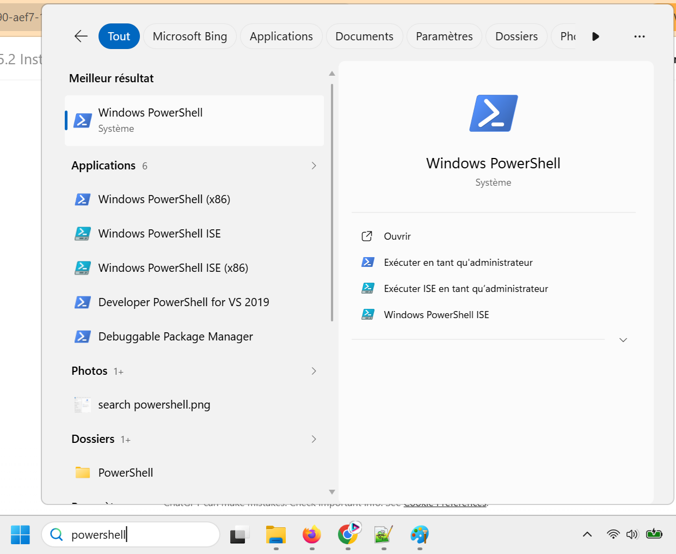Screen dimensions: 676x554
Task: Click the results scrollbar up arrow
Action: (332, 73)
